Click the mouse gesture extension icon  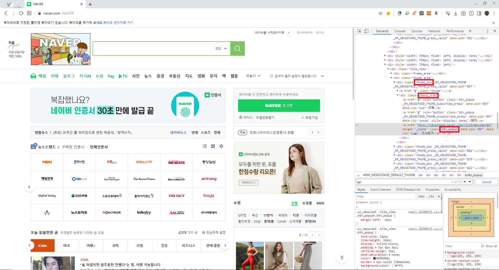400,13
